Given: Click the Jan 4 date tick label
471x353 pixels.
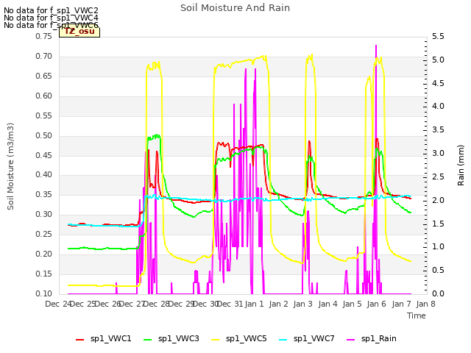Looking at the screenshot, I should click(x=327, y=304).
